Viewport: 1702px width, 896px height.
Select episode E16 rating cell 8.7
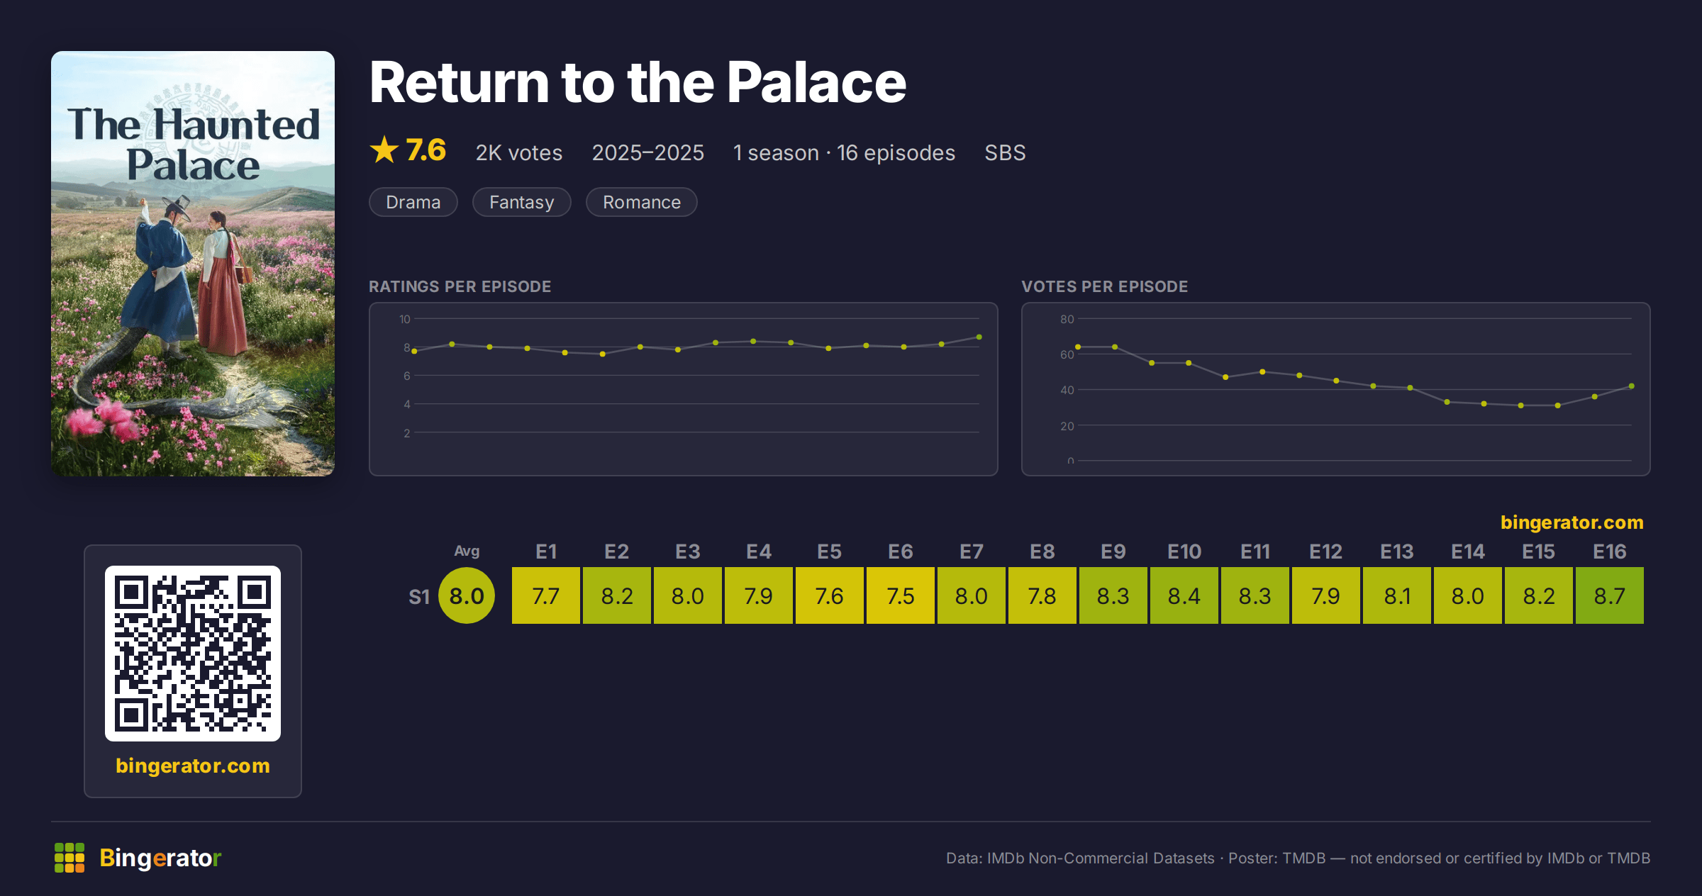(x=1610, y=595)
